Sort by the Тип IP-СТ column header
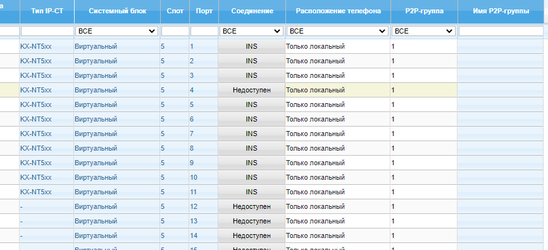The image size is (548, 250). [x=47, y=11]
